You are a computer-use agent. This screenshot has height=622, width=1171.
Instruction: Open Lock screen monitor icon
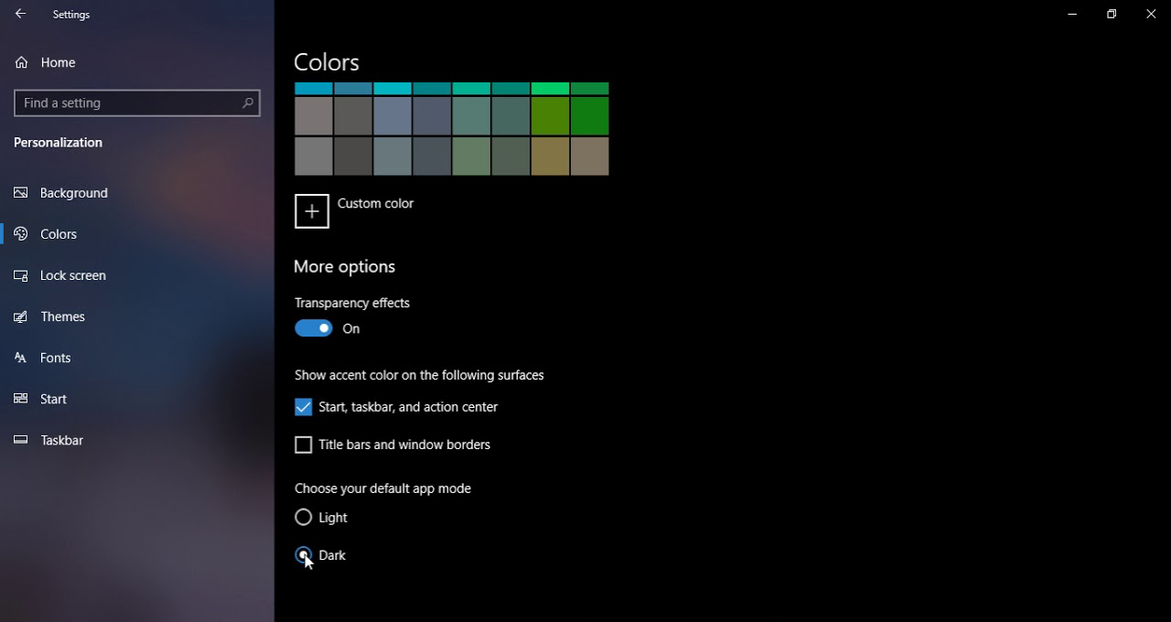pyautogui.click(x=21, y=275)
